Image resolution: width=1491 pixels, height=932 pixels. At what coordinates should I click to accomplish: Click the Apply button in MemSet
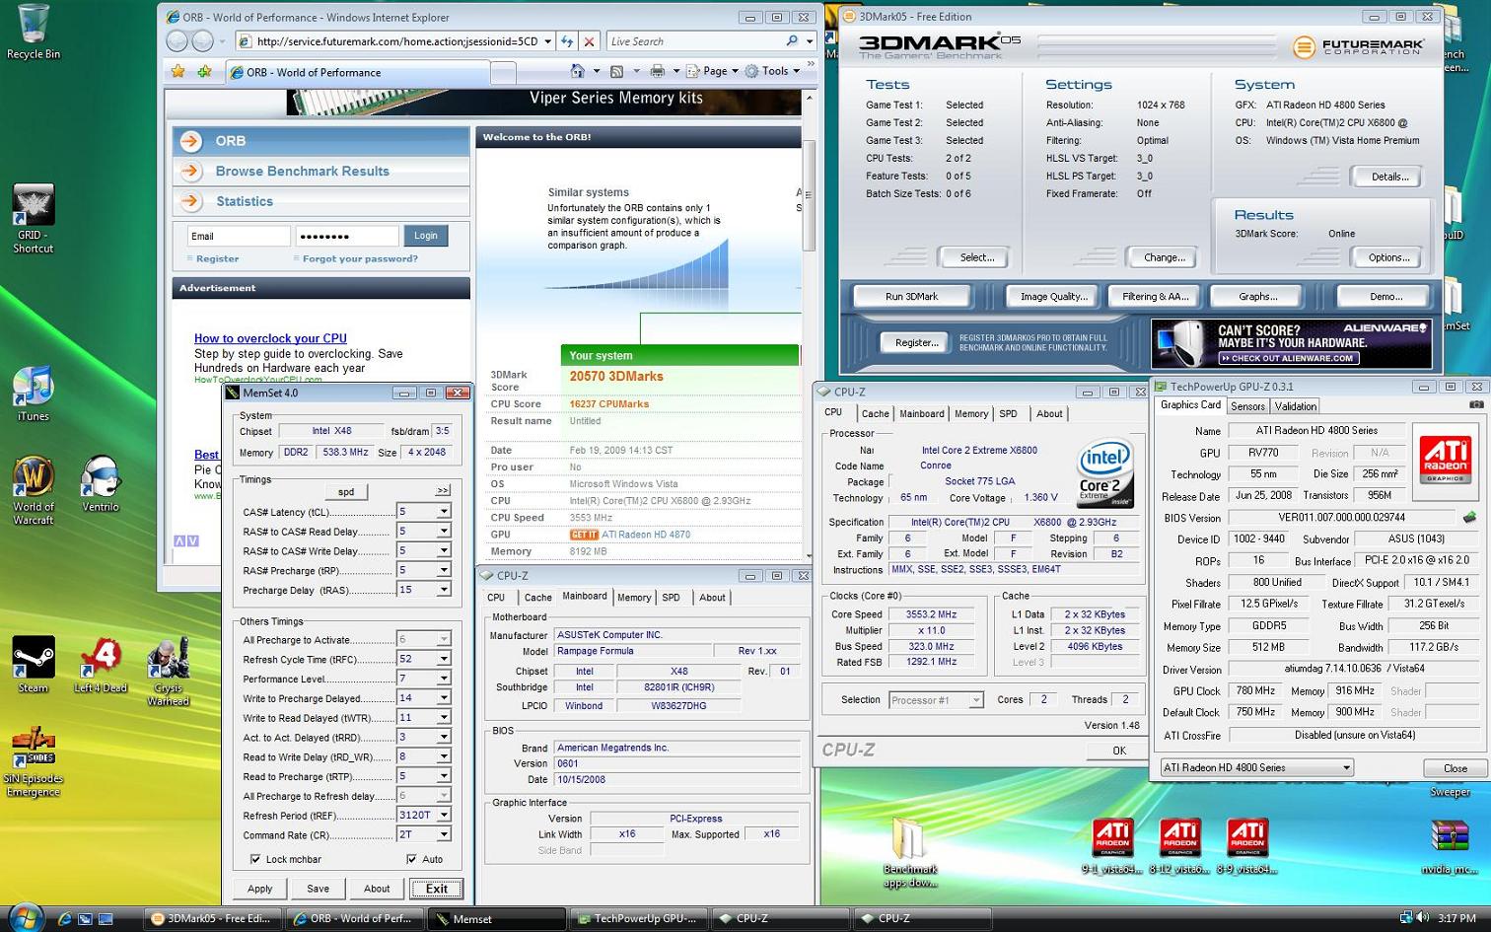[260, 889]
